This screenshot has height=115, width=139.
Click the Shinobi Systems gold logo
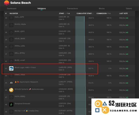click(x=11, y=90)
